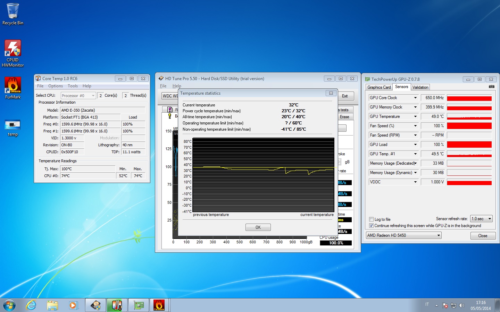Uncheck Continue refreshing in background option
Image resolution: width=500 pixels, height=312 pixels.
point(372,226)
